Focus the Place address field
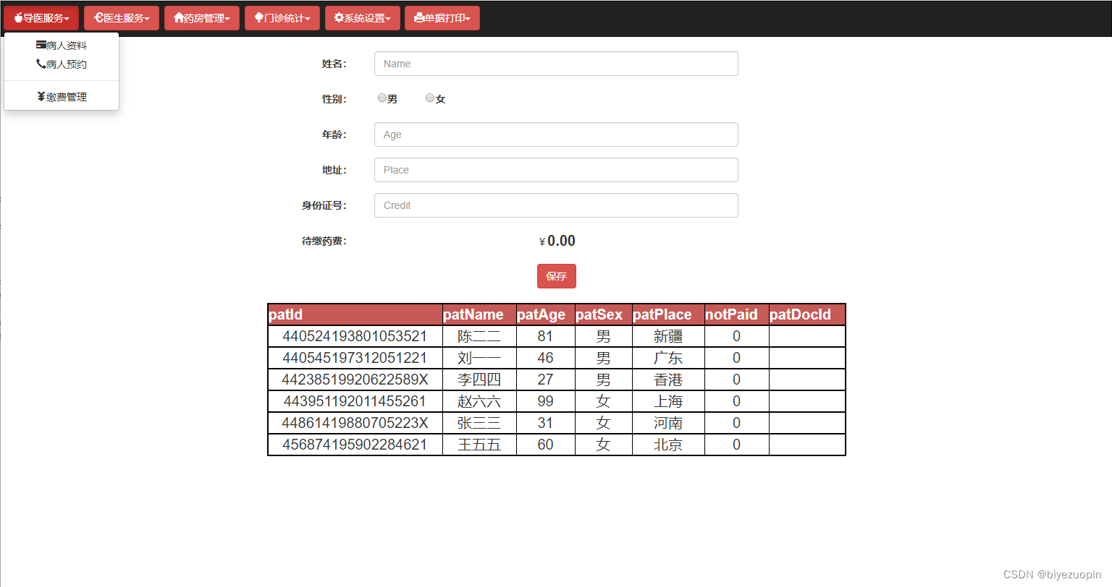 pos(556,170)
